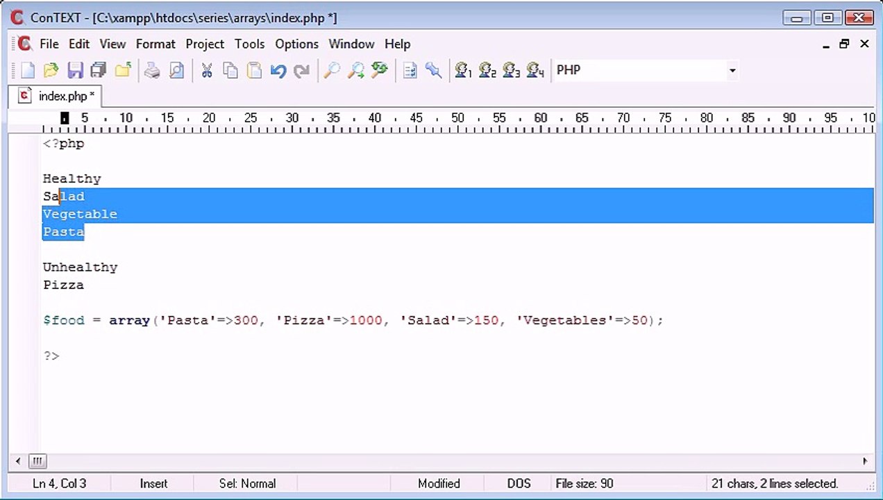Run user command 1
883x500 pixels.
click(464, 70)
